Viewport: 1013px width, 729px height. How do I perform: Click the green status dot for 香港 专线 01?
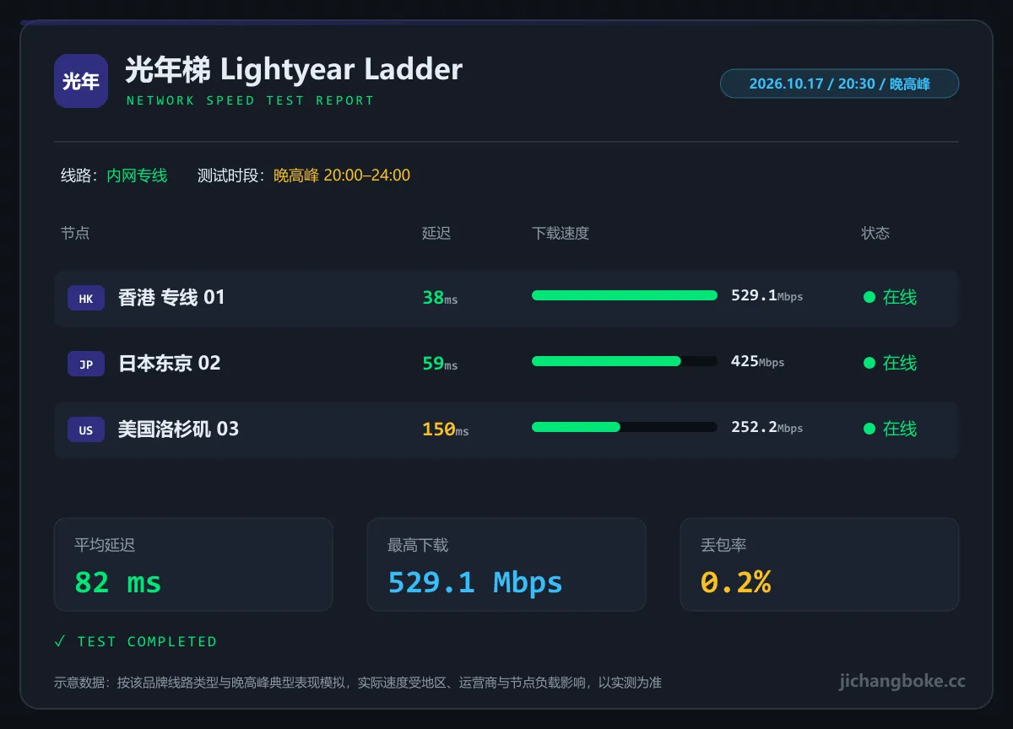tap(869, 297)
